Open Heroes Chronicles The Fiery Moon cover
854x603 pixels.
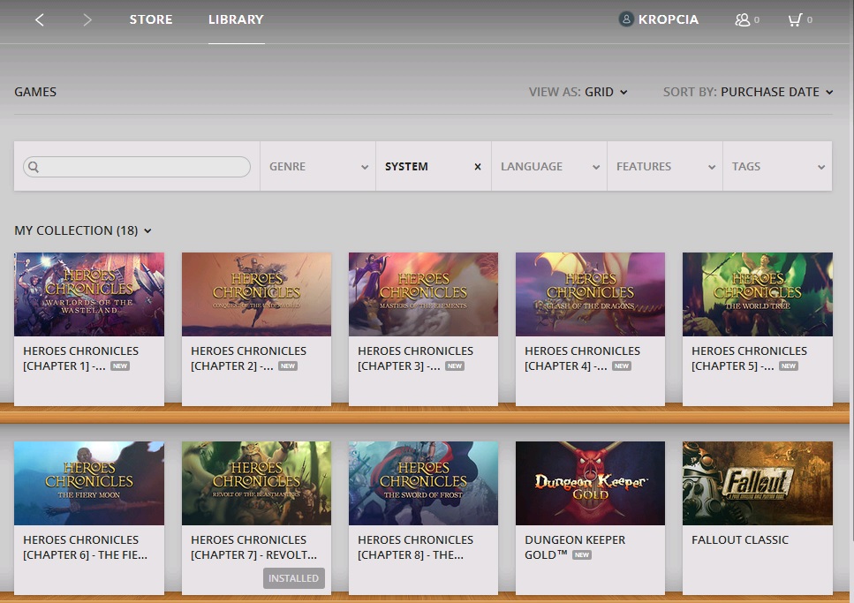(x=89, y=483)
